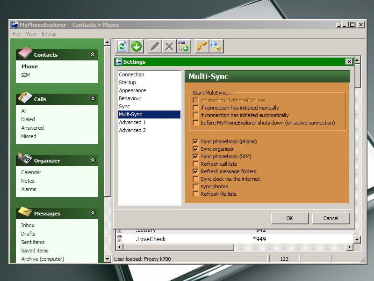This screenshot has height=281, width=374.
Task: Enable 'if connection has initiated automatically'
Action: [x=195, y=115]
